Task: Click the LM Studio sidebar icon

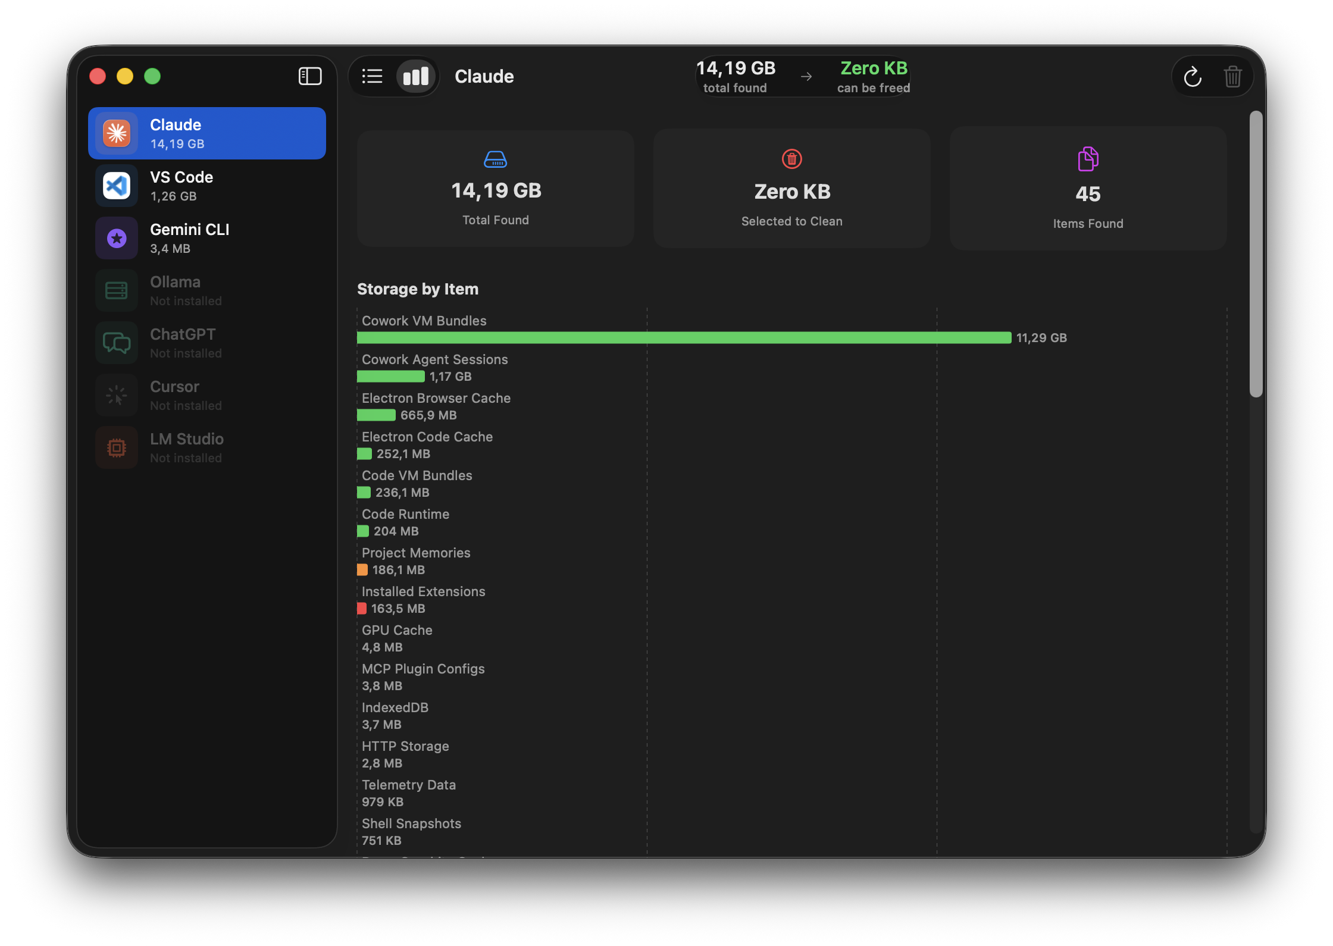Action: coord(117,447)
